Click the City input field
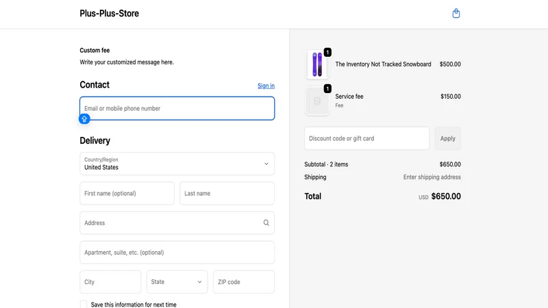 [x=110, y=282]
